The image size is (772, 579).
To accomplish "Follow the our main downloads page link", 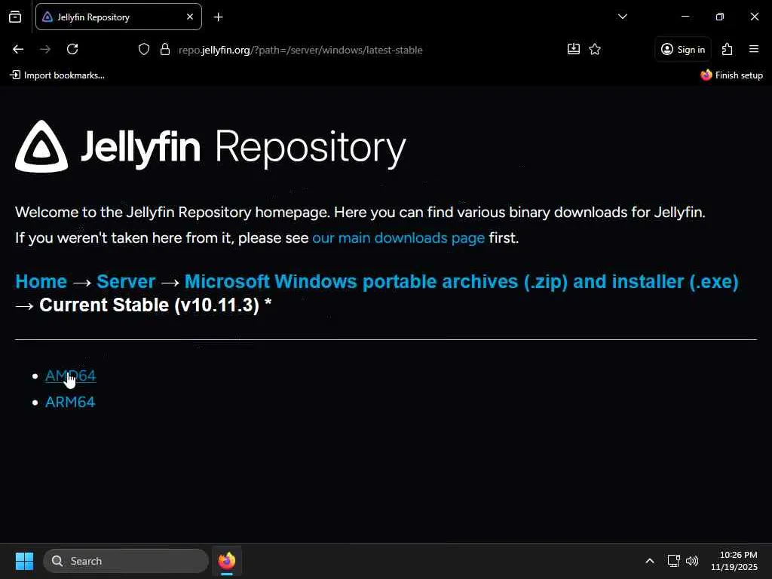I will 398,238.
